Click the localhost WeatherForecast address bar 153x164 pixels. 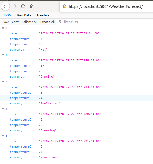(x=106, y=6)
